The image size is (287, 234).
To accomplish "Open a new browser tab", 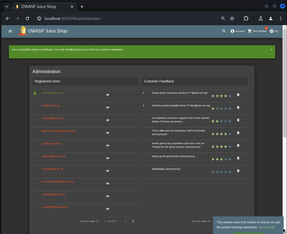I will coord(82,7).
